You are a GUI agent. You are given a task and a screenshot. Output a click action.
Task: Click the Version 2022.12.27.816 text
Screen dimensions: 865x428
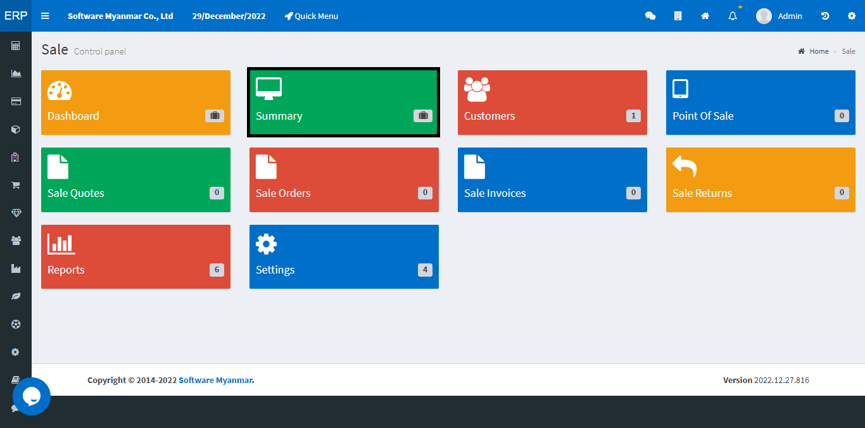click(766, 380)
